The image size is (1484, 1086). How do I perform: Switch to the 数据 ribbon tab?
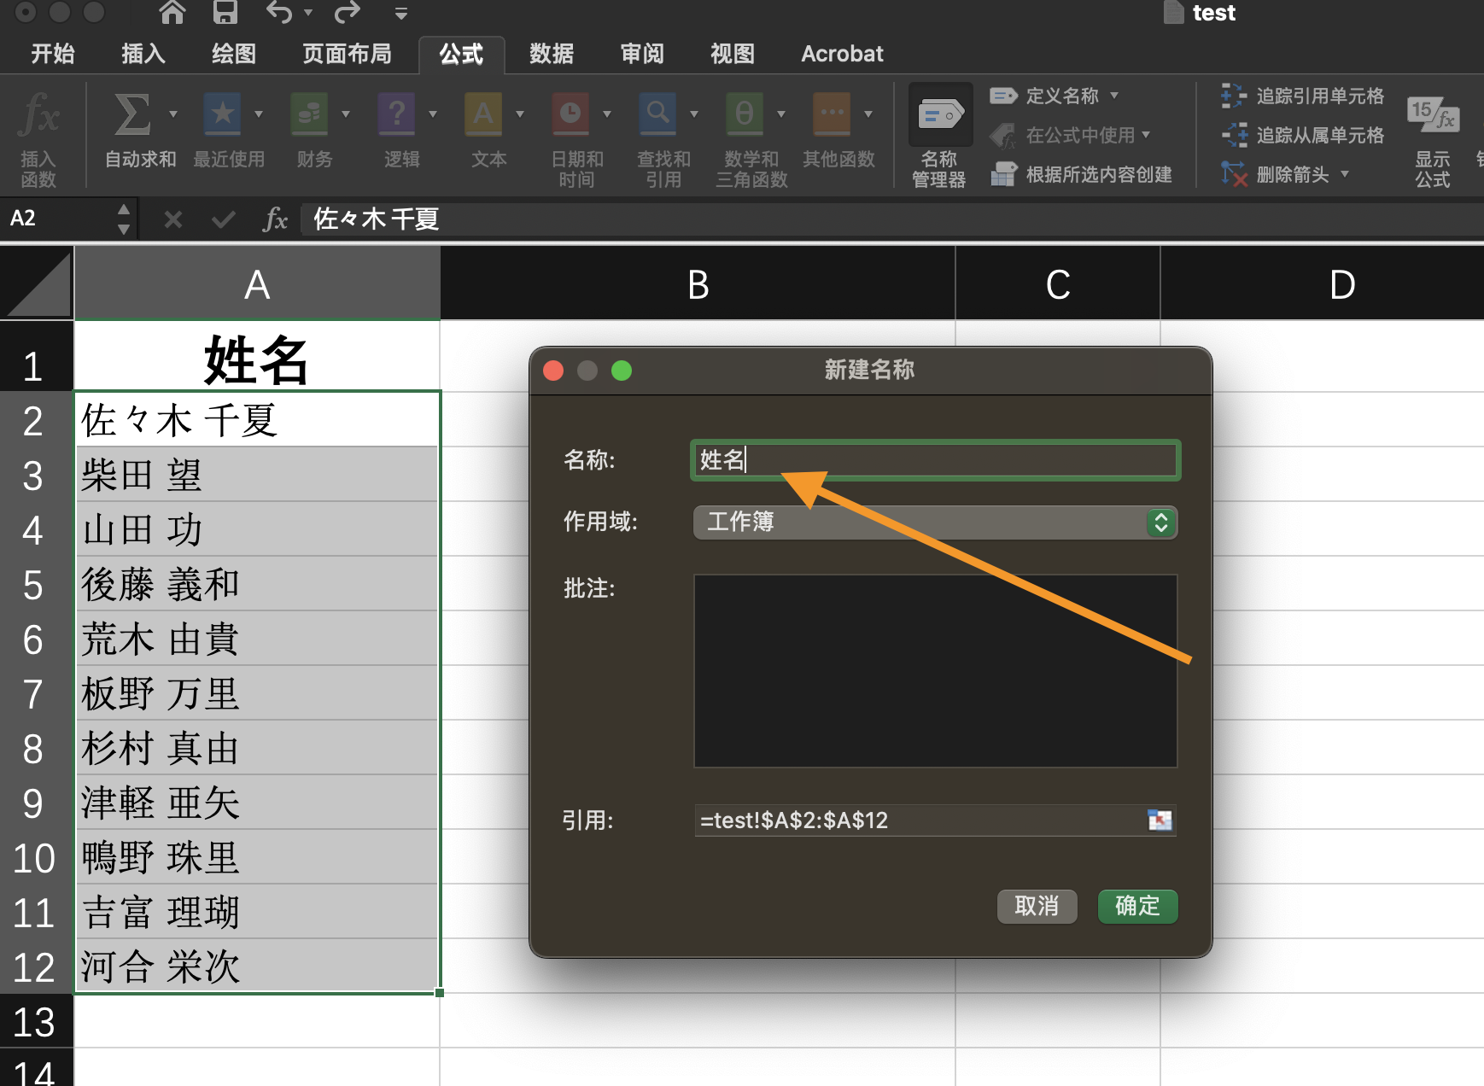[551, 54]
